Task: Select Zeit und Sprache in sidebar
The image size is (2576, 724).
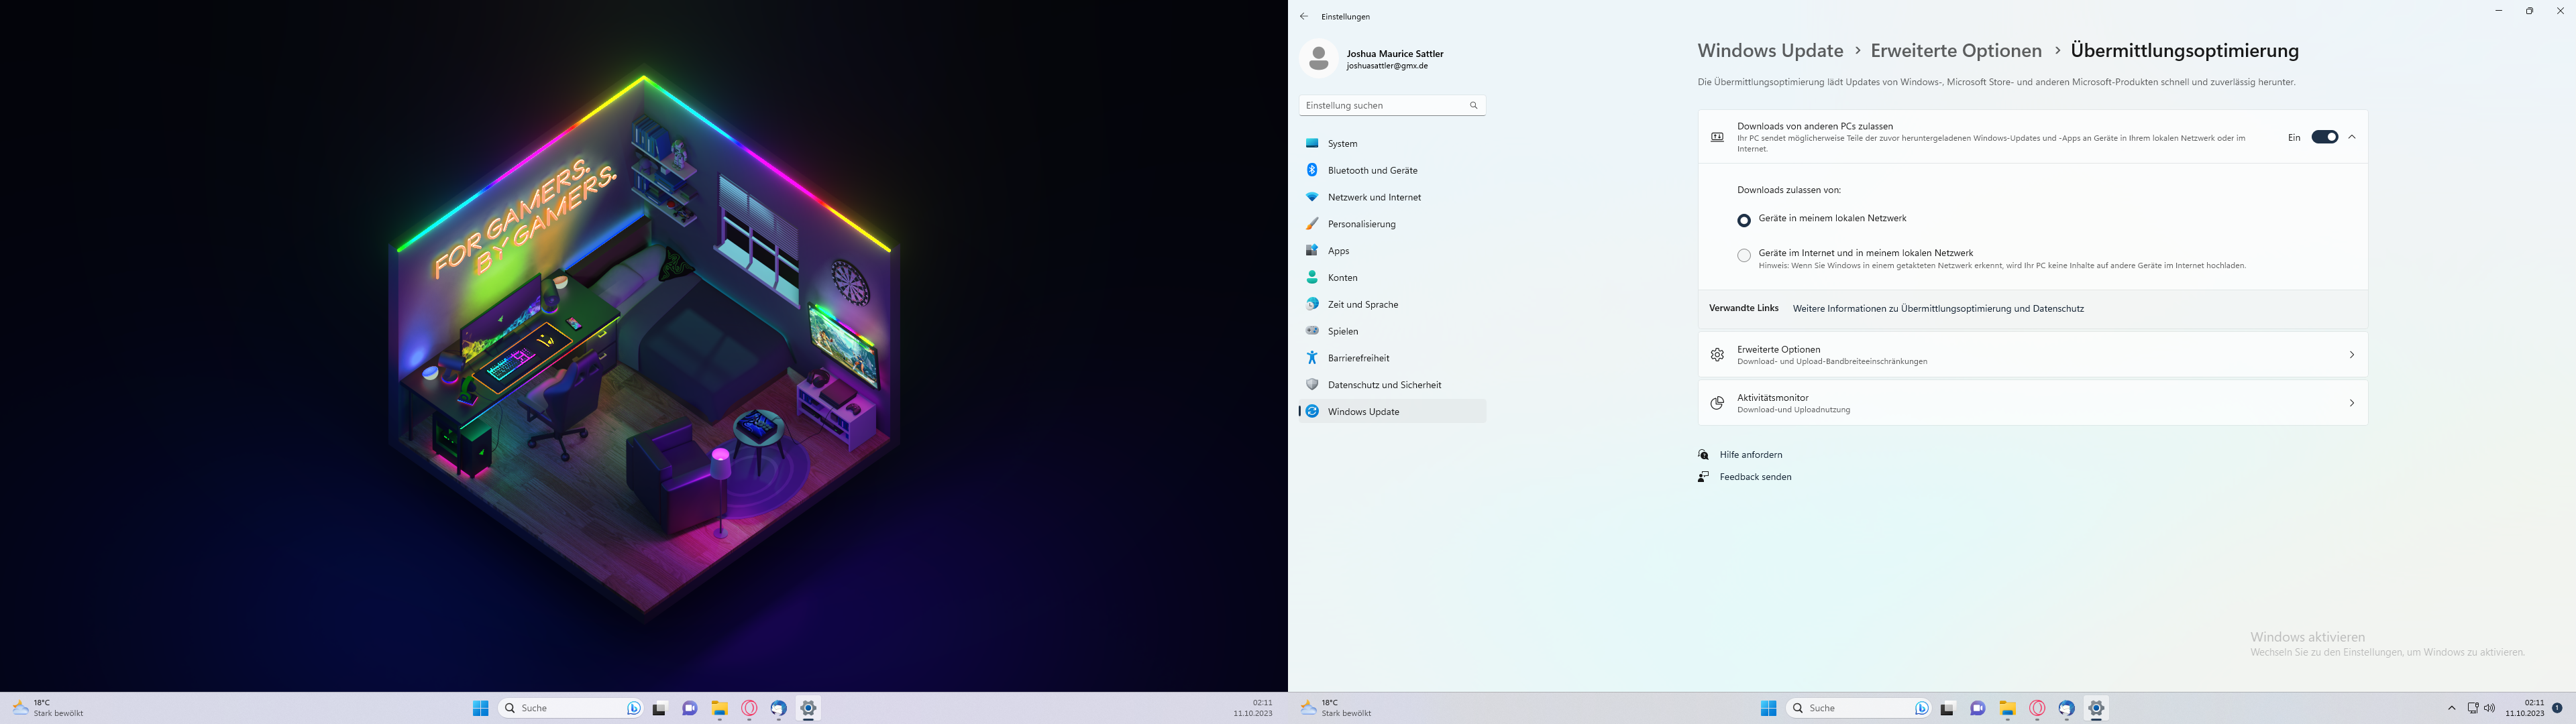Action: click(x=1392, y=305)
